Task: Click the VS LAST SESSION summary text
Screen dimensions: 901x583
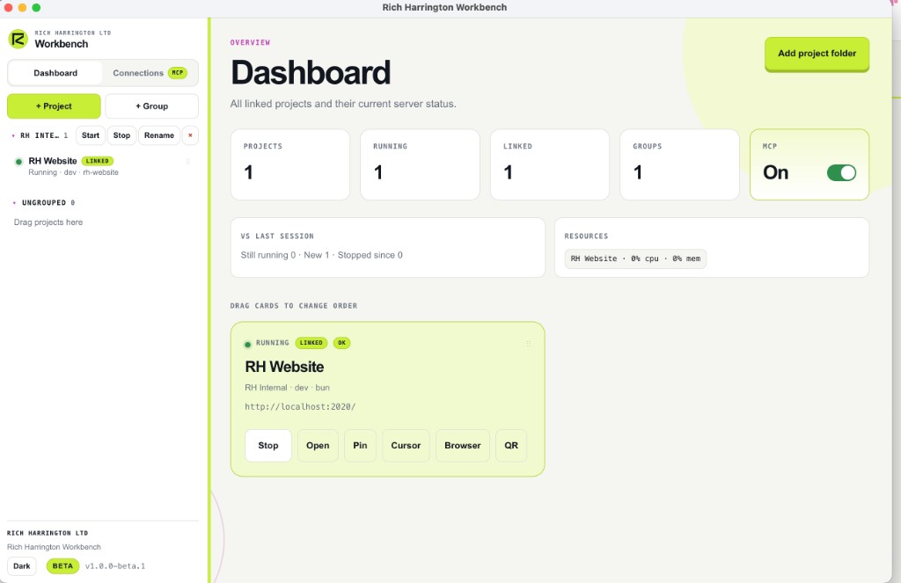Action: (x=322, y=255)
